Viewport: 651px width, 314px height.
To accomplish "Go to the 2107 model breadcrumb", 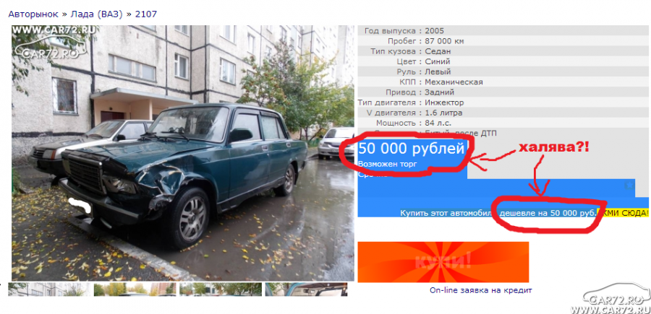I will 145,14.
